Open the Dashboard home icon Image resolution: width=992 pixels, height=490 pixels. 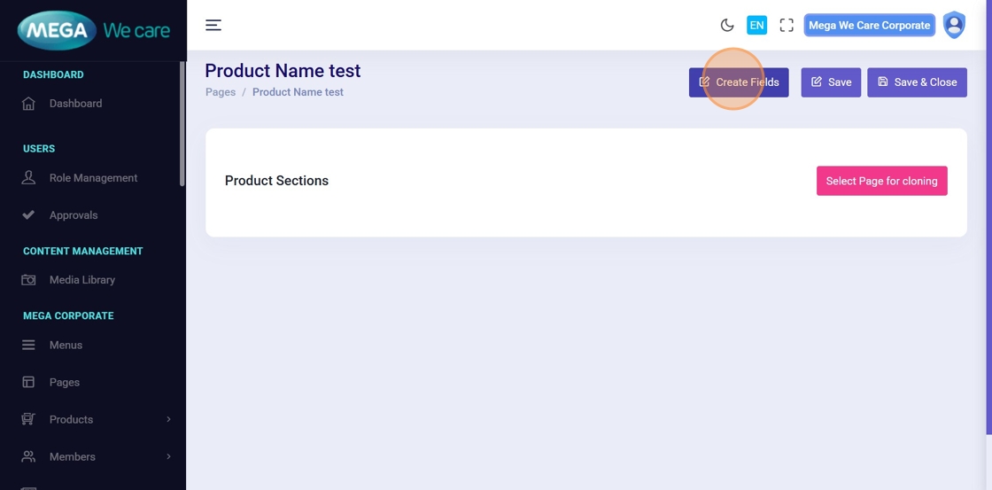tap(28, 104)
